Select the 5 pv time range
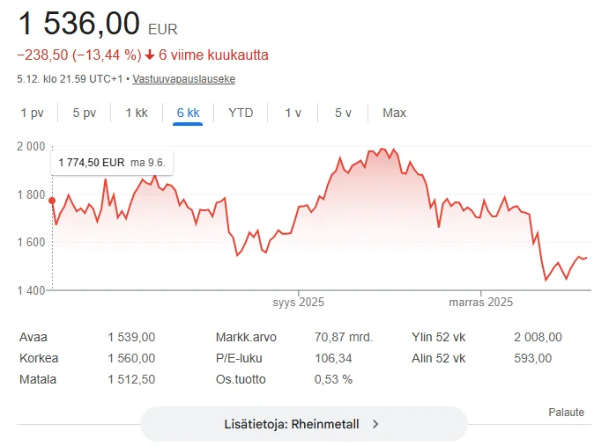 point(85,113)
